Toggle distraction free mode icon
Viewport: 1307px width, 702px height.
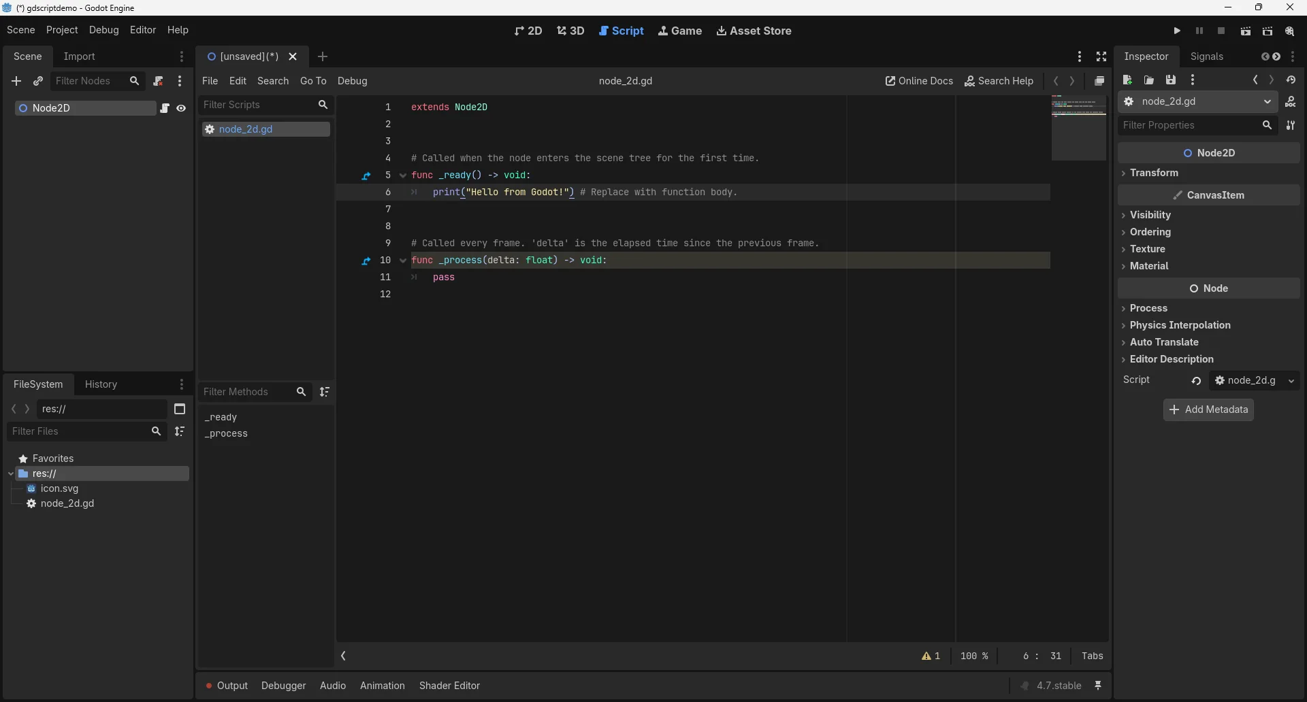click(1101, 56)
